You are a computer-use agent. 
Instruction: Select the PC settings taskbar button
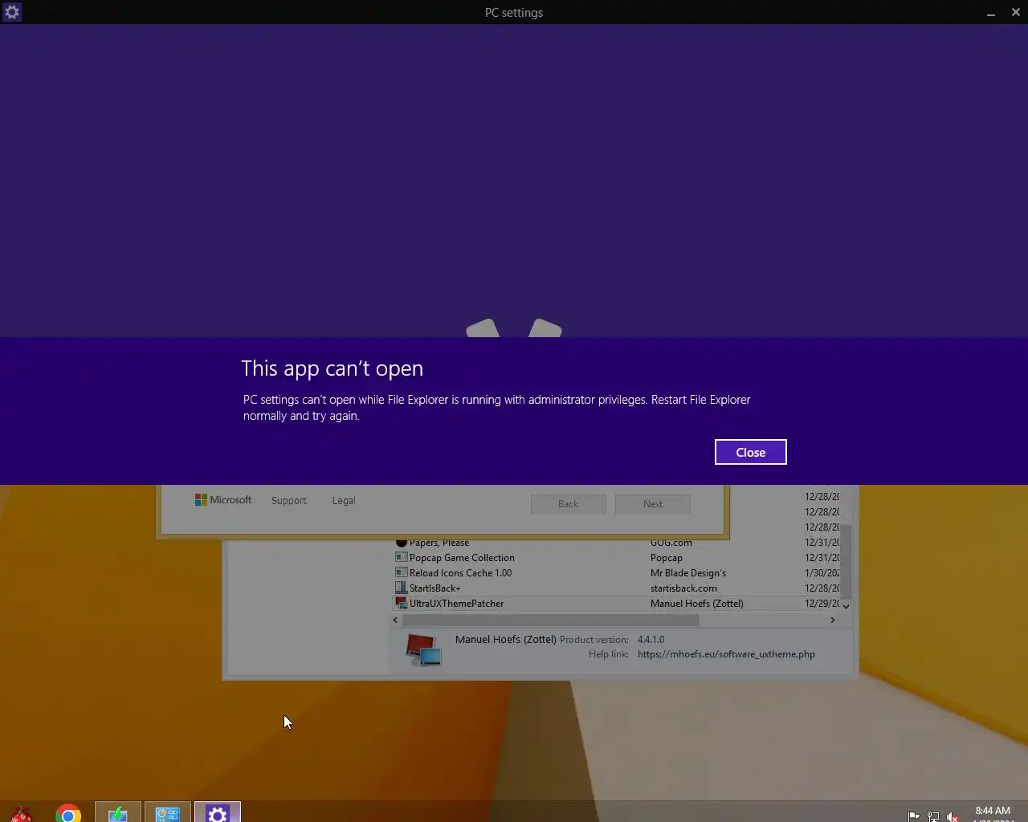(x=218, y=812)
